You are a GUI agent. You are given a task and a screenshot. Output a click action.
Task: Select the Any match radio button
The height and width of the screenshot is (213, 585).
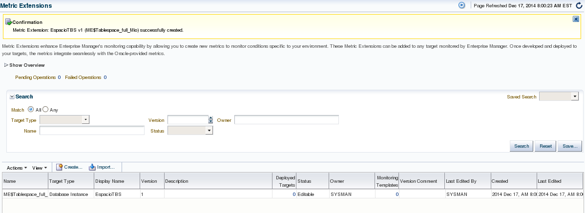click(x=46, y=110)
